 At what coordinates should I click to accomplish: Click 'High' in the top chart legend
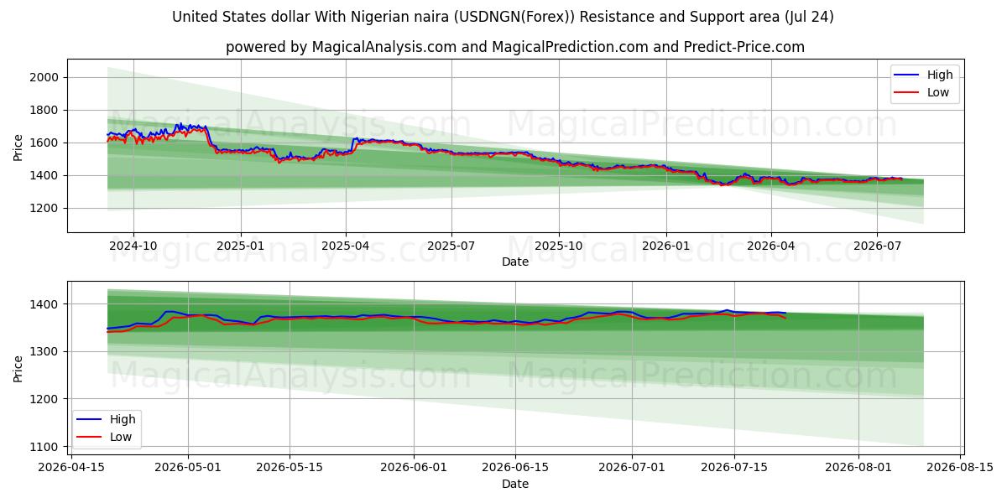(x=939, y=75)
